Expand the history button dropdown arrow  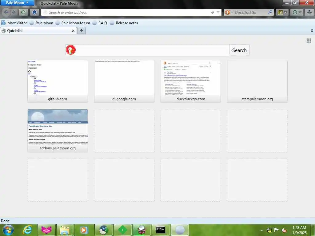click(x=300, y=12)
